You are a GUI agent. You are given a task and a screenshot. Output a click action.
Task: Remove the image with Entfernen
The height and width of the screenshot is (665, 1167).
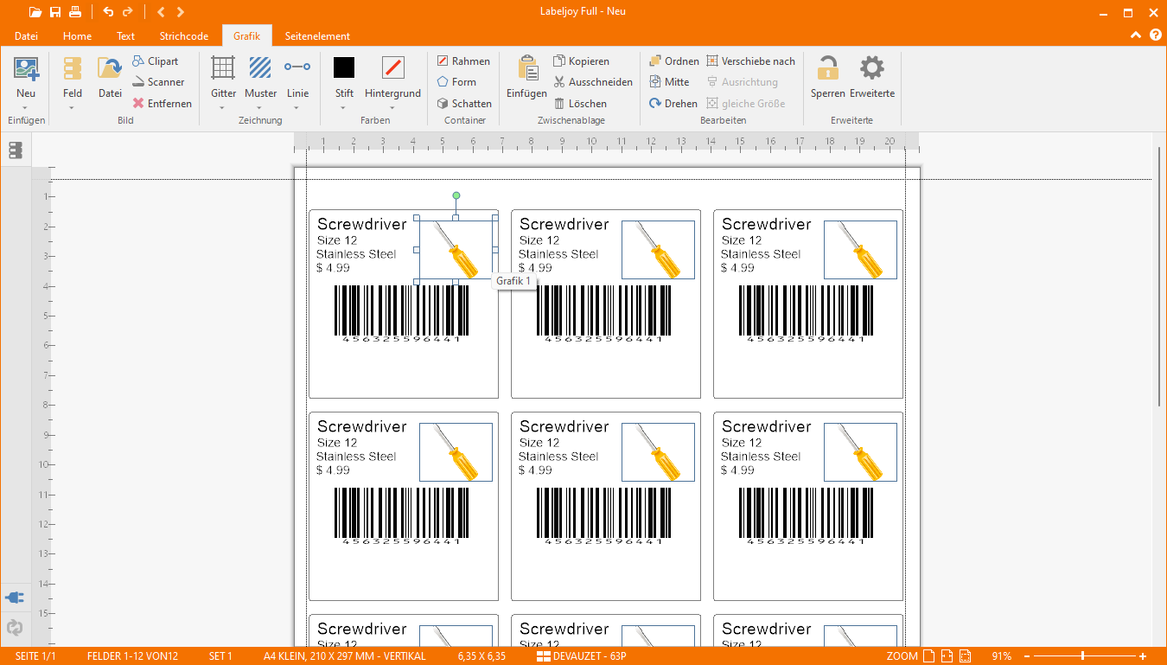coord(162,103)
